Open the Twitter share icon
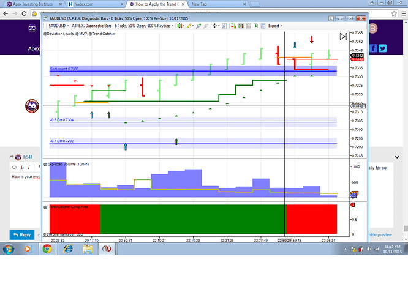The image size is (408, 306). pos(382,48)
